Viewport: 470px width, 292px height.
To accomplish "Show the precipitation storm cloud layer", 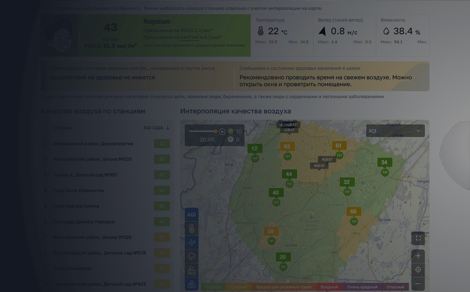I will (192, 256).
